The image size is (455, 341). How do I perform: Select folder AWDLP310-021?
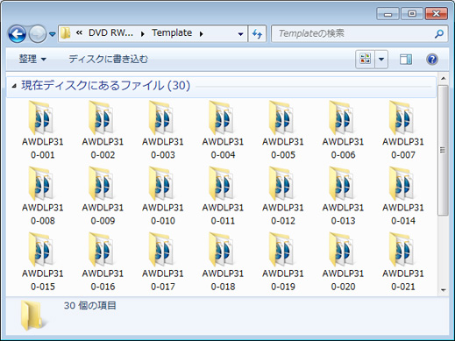(x=403, y=262)
